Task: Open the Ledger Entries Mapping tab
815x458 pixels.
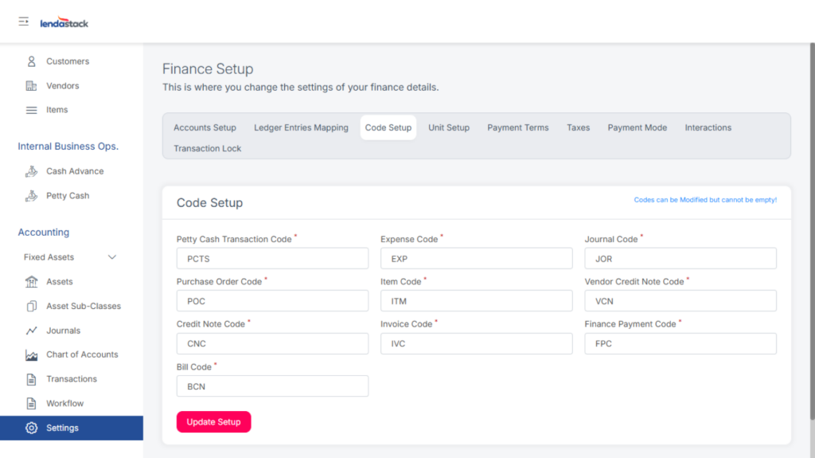Action: 301,127
